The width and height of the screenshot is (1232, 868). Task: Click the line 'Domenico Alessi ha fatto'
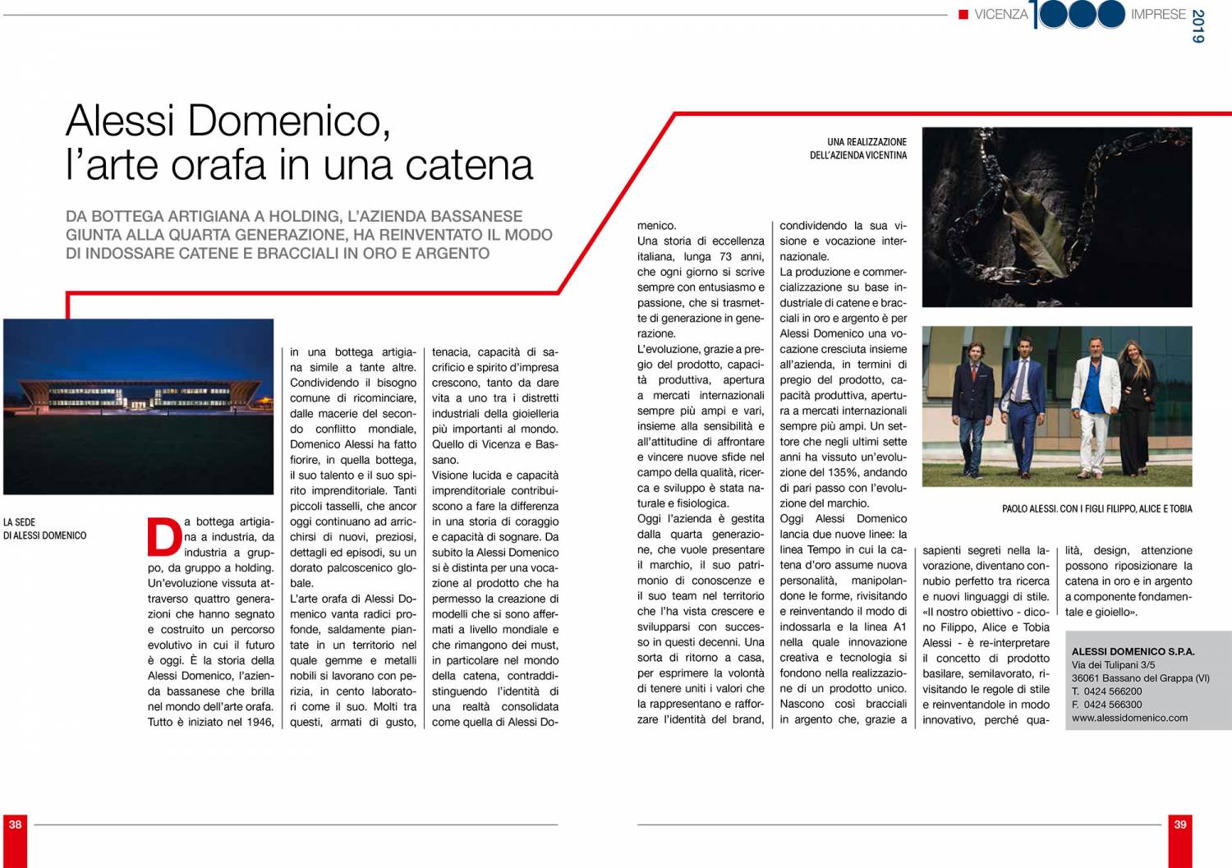pos(353,444)
